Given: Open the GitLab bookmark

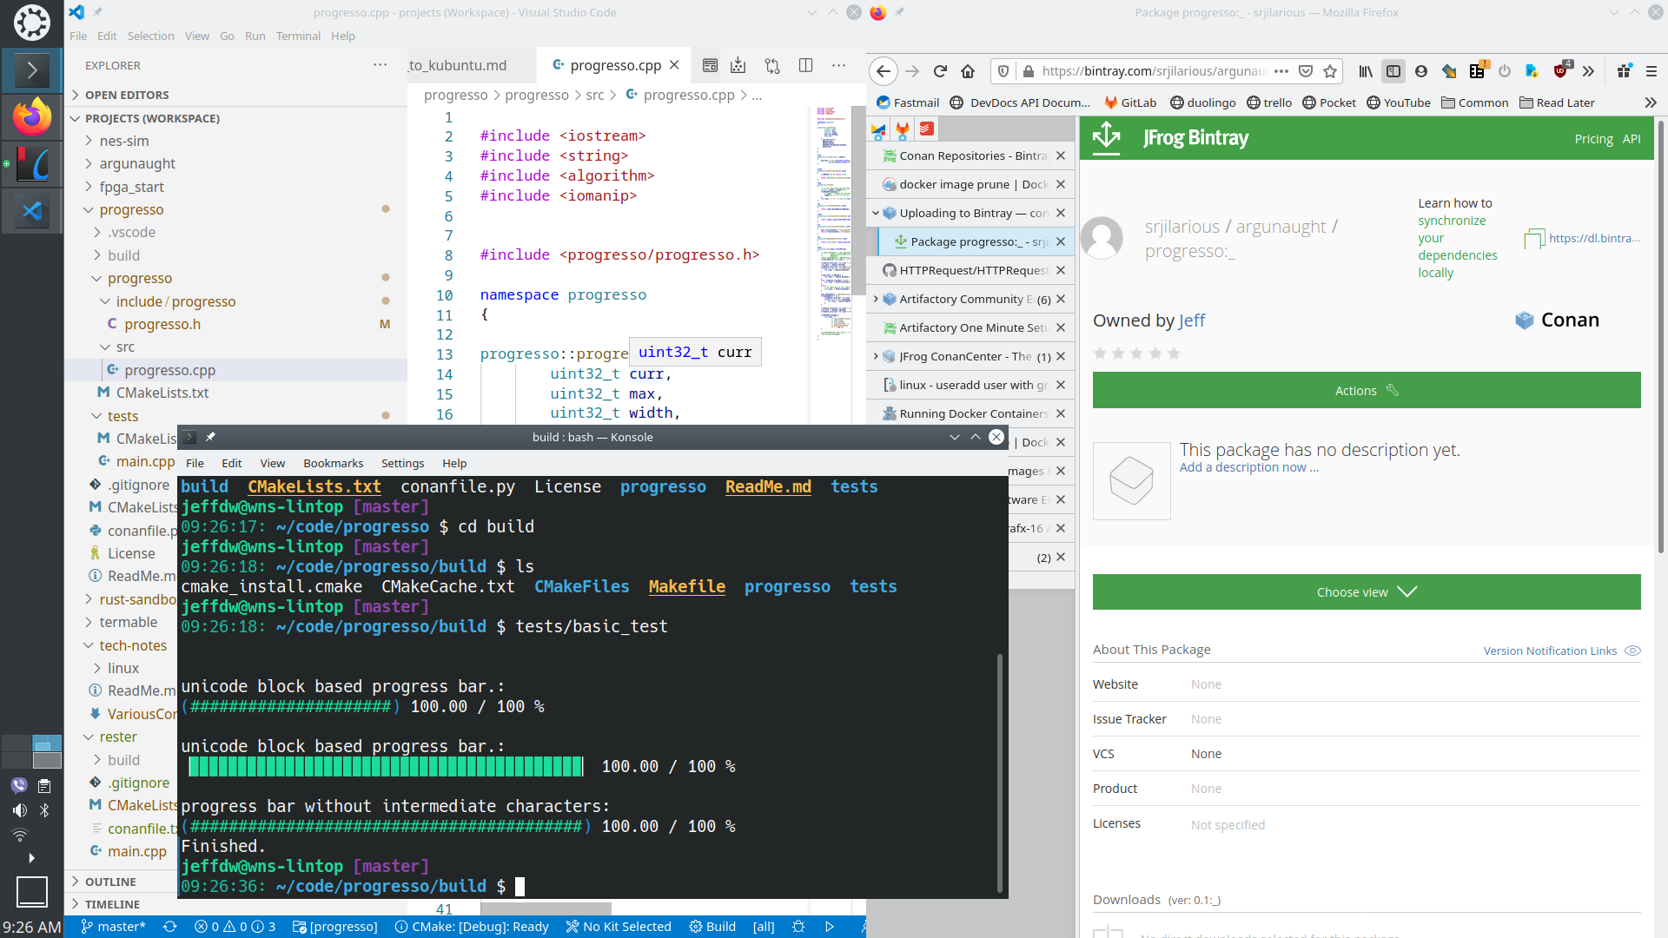Looking at the screenshot, I should click(x=1130, y=102).
